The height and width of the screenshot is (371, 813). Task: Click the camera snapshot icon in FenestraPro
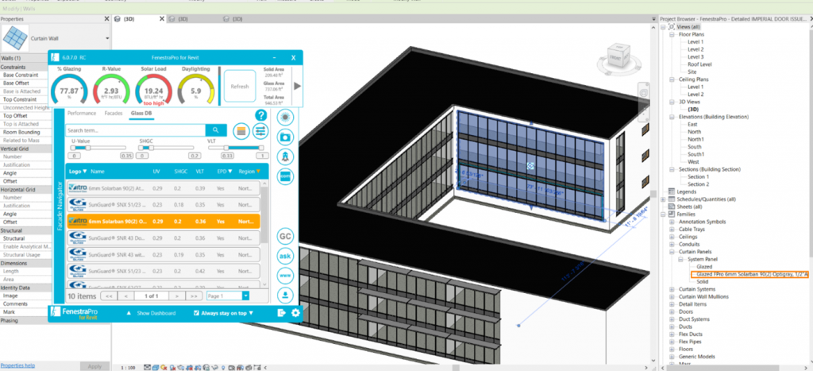coord(285,137)
